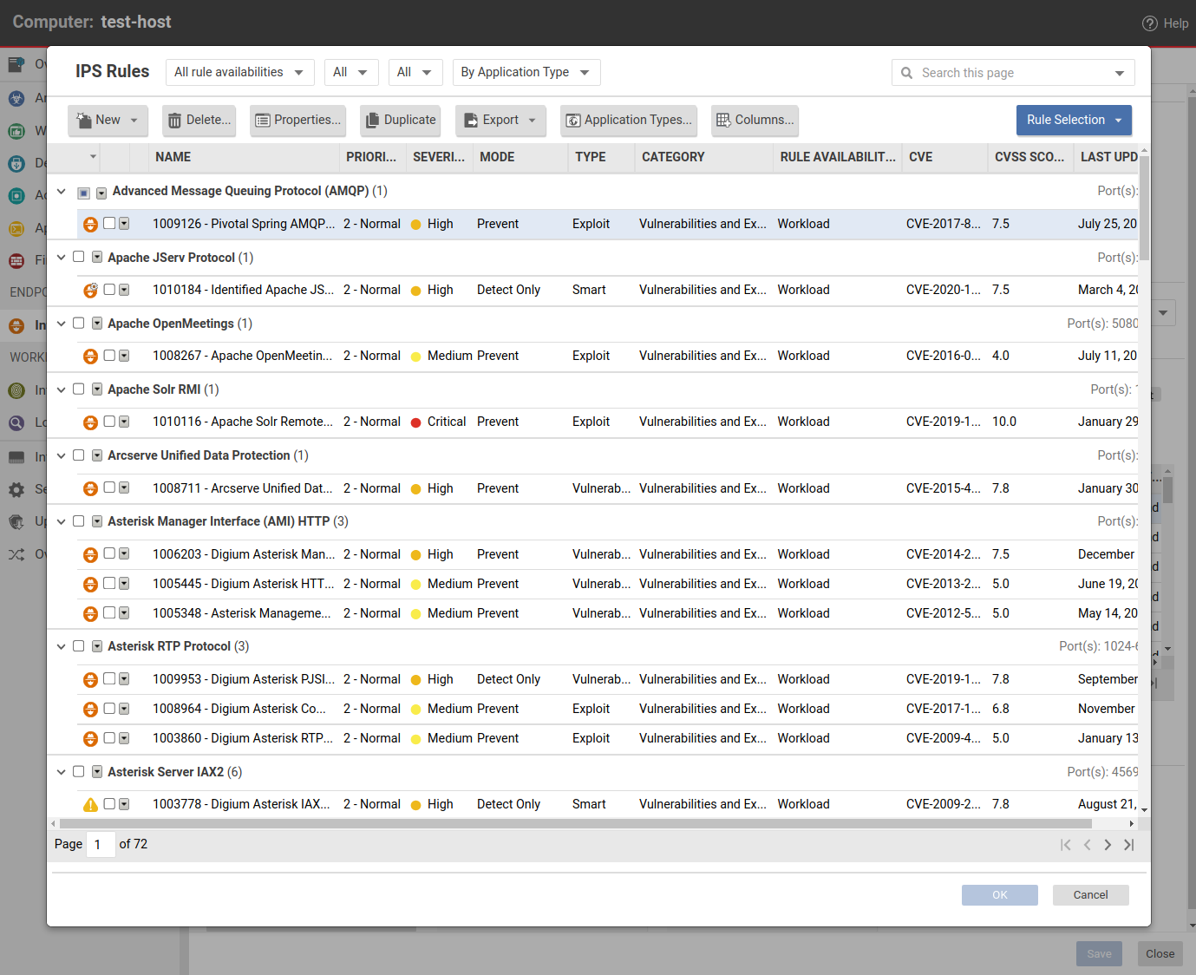Open the All rule availabilities dropdown

coord(239,72)
